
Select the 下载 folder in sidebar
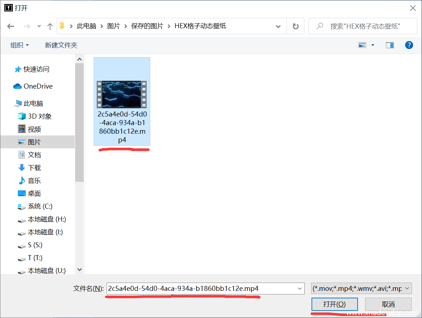(34, 168)
